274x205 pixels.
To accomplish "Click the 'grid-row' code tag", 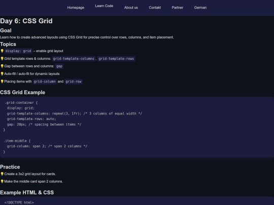I will click(74, 81).
